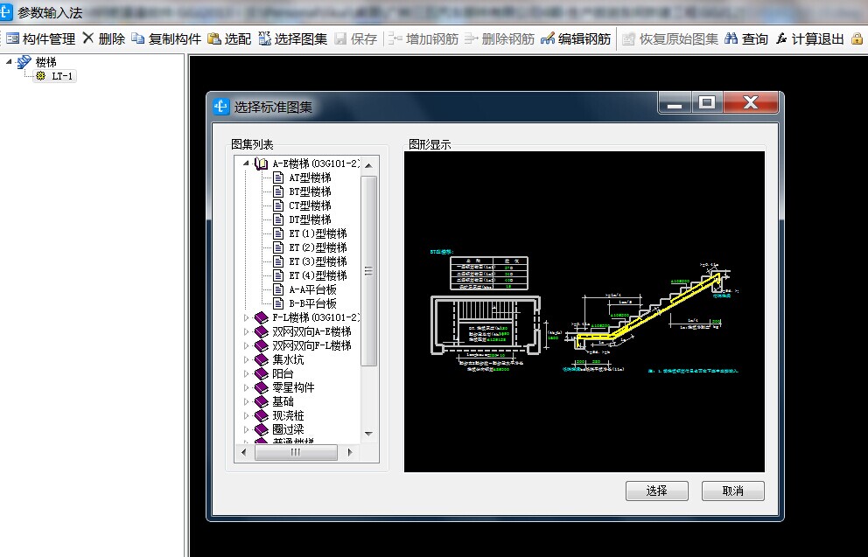Click the purple book icon of 现浇桩

(x=262, y=415)
